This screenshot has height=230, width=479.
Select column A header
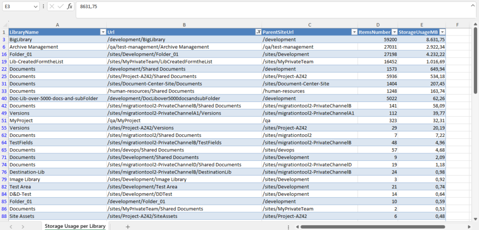point(58,25)
